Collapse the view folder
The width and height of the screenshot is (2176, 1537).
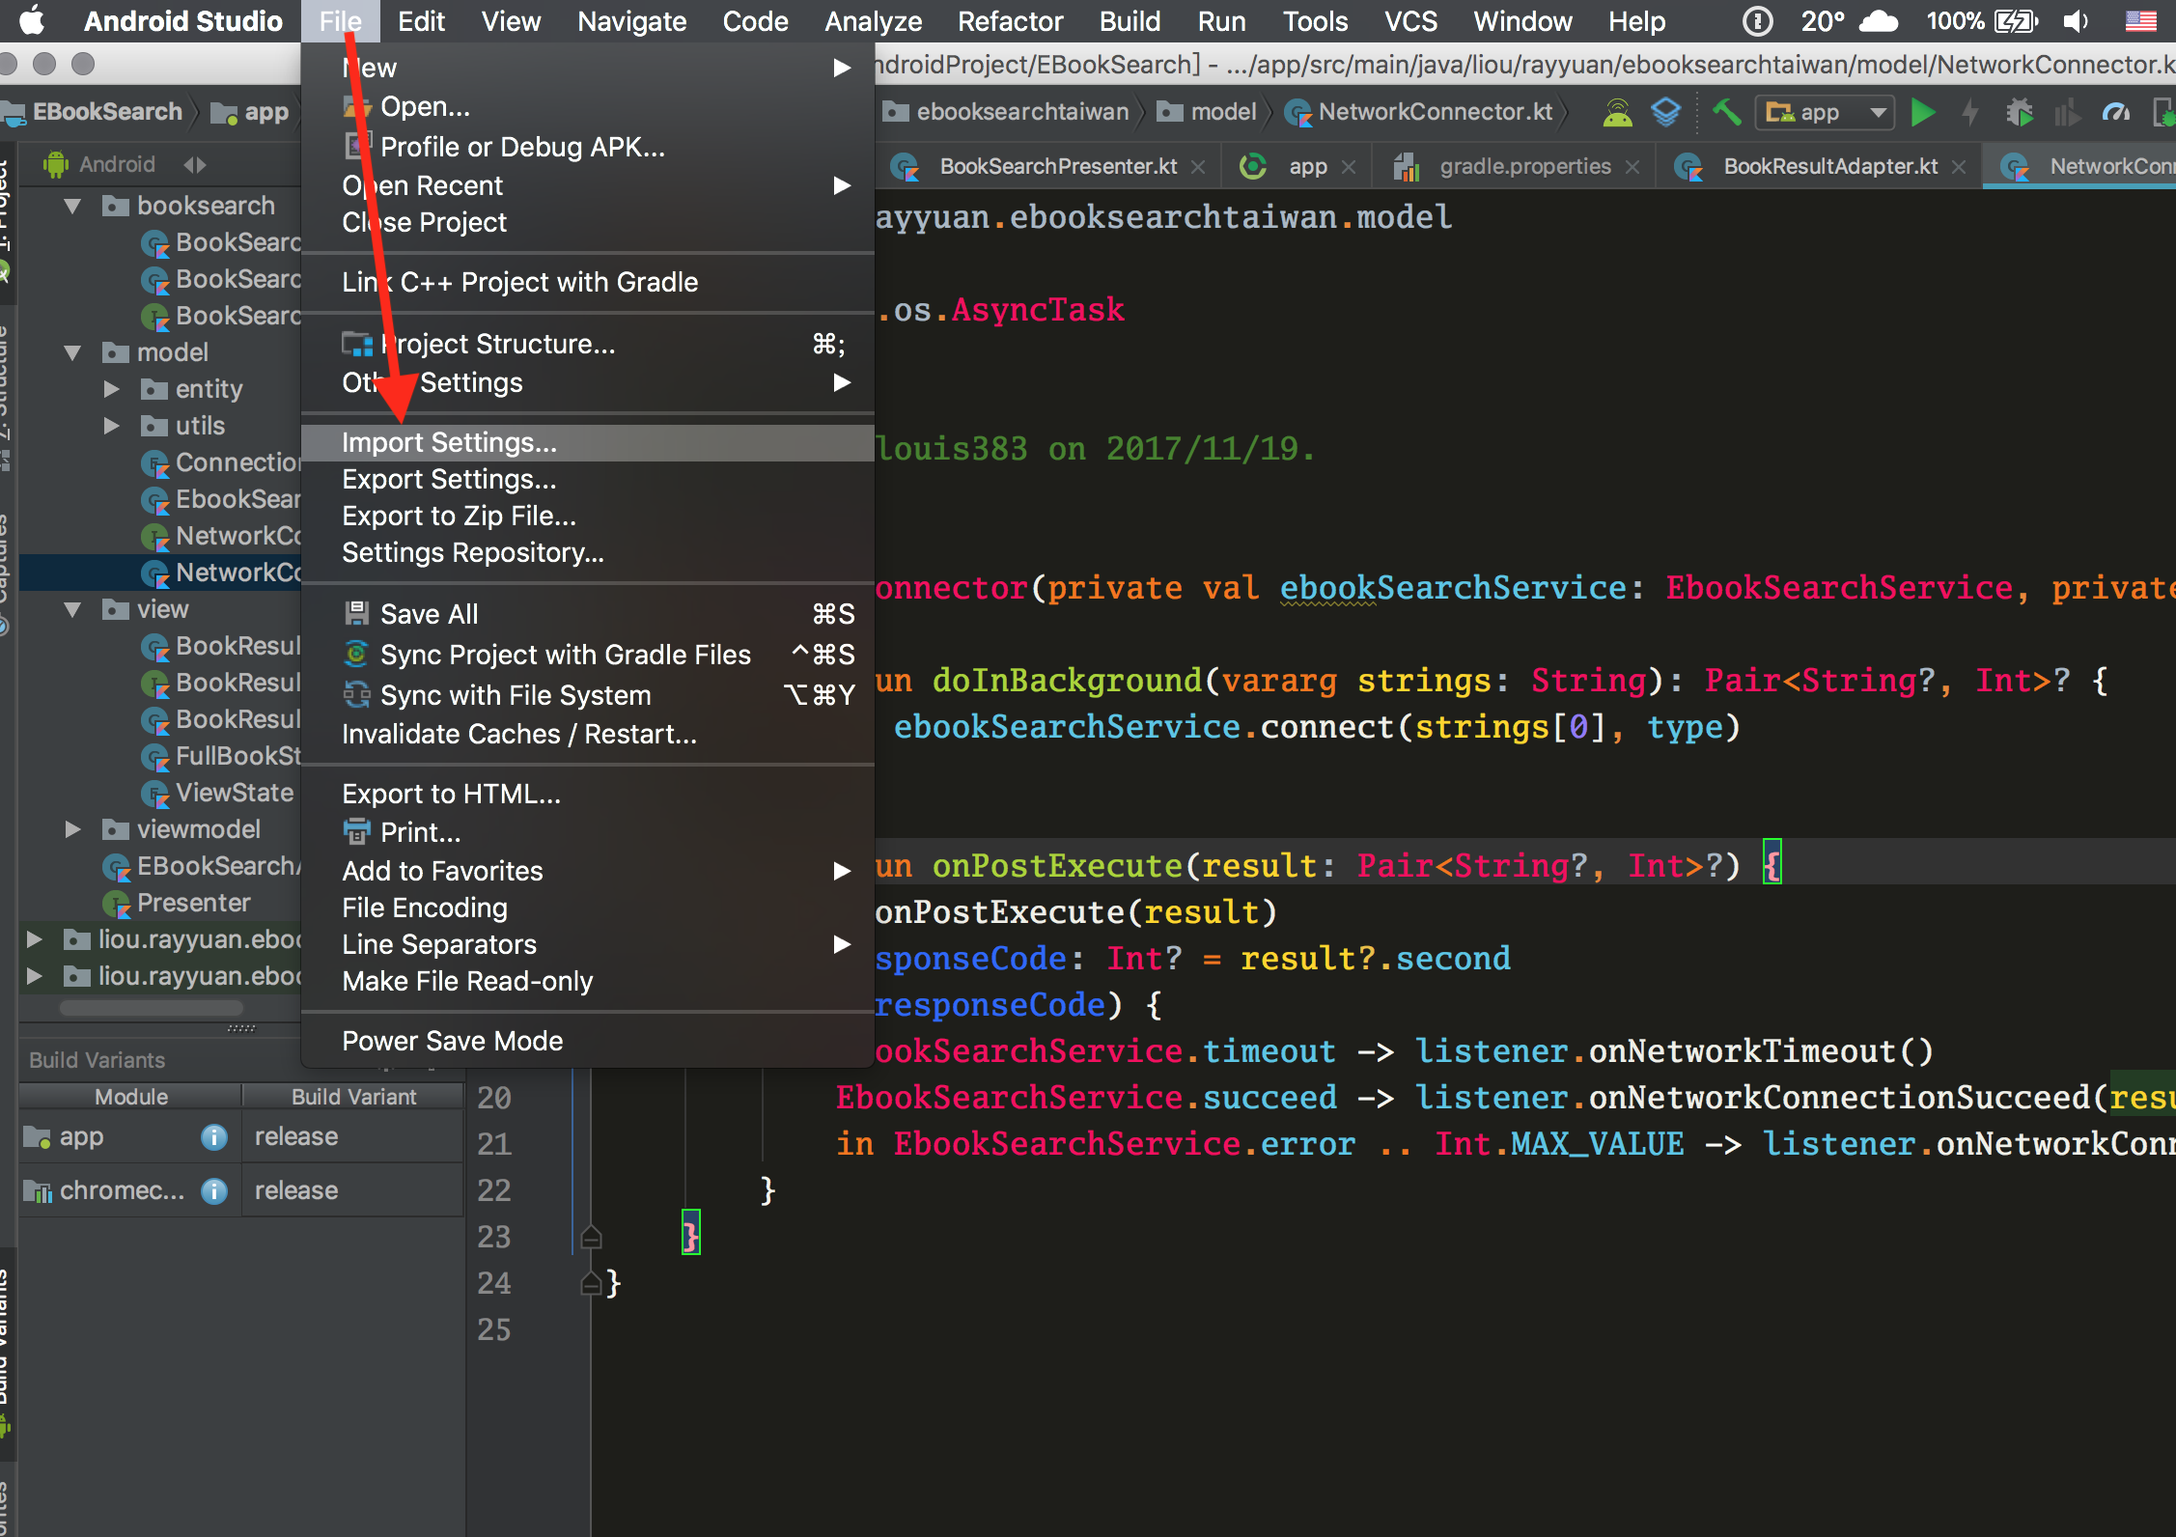[x=72, y=609]
